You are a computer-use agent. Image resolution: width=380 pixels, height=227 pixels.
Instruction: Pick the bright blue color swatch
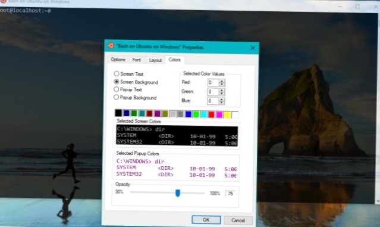point(189,114)
